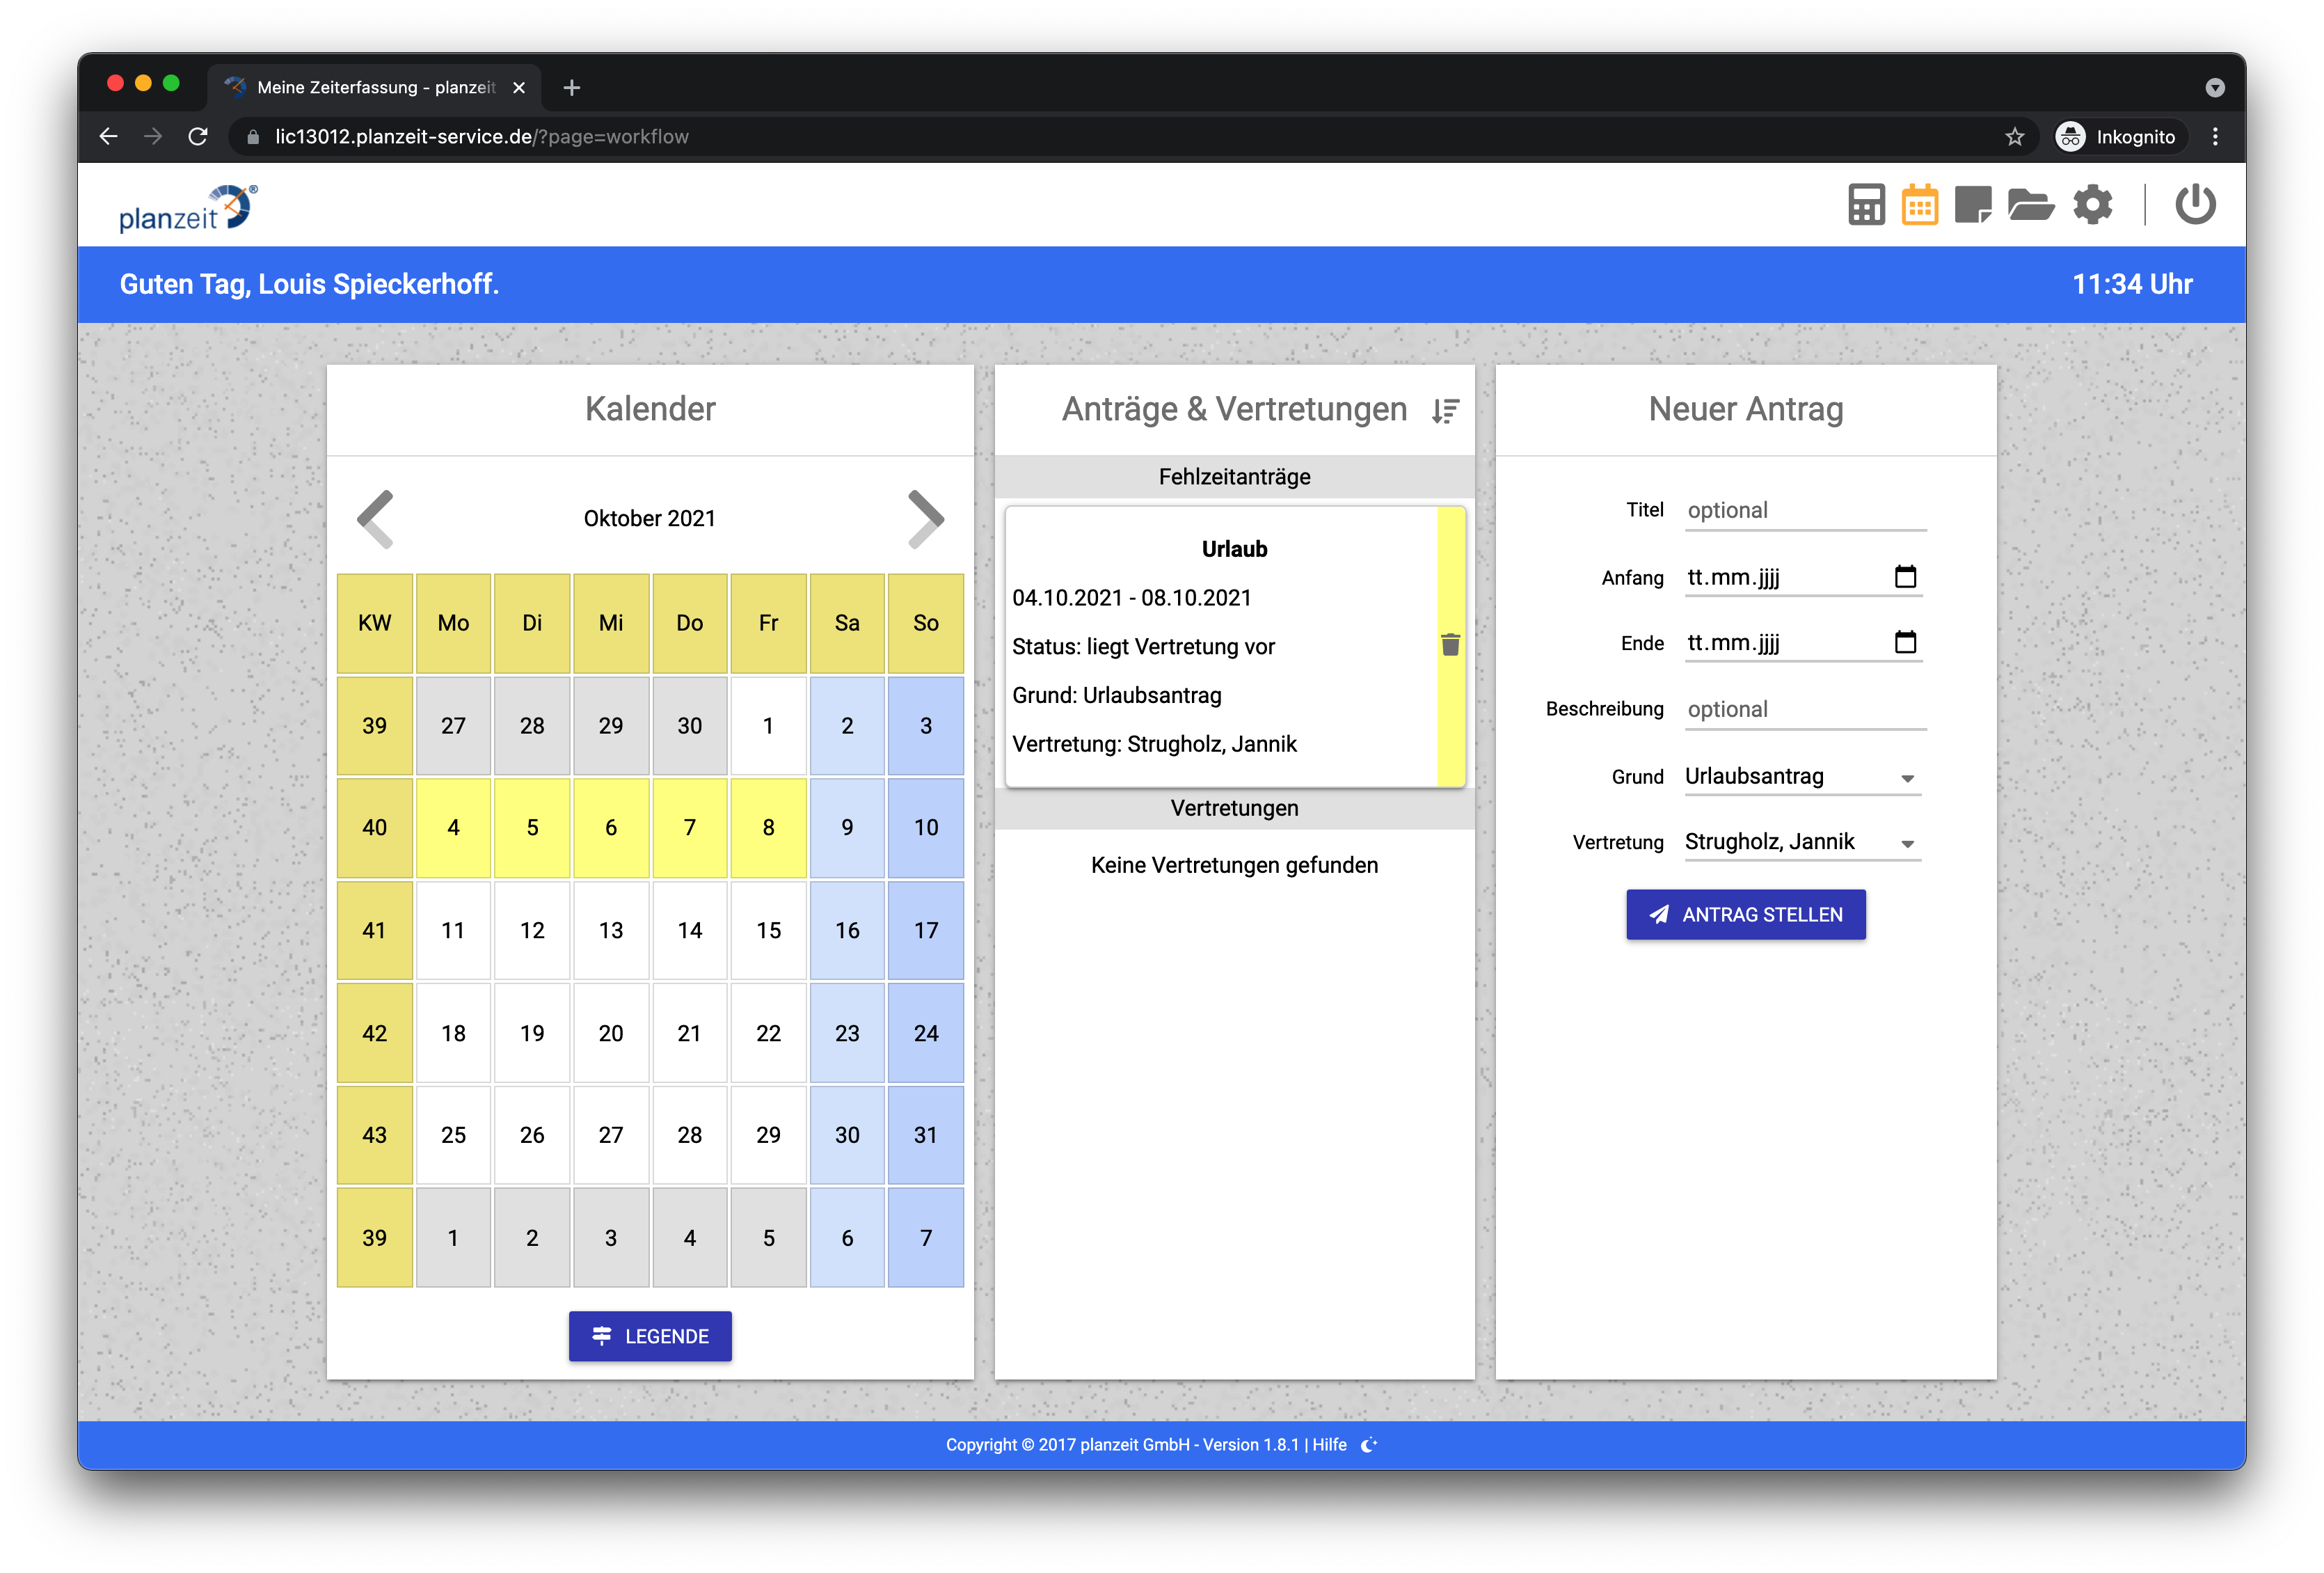Open the Hilfe link in footer

(1329, 1444)
